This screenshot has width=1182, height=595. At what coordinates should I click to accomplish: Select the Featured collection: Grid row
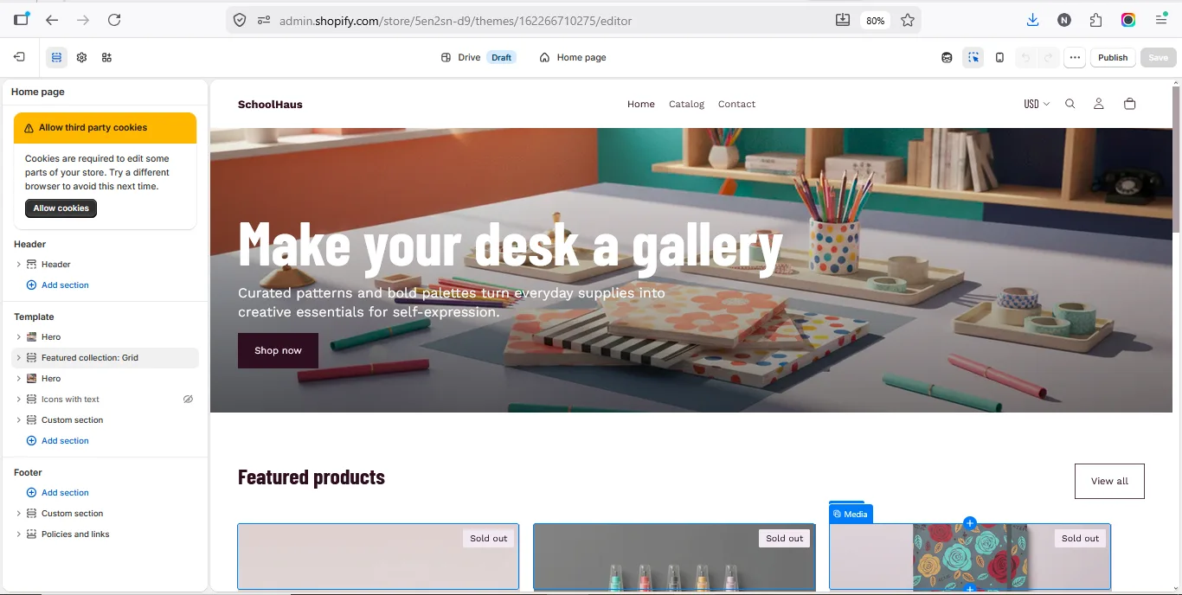coord(106,357)
